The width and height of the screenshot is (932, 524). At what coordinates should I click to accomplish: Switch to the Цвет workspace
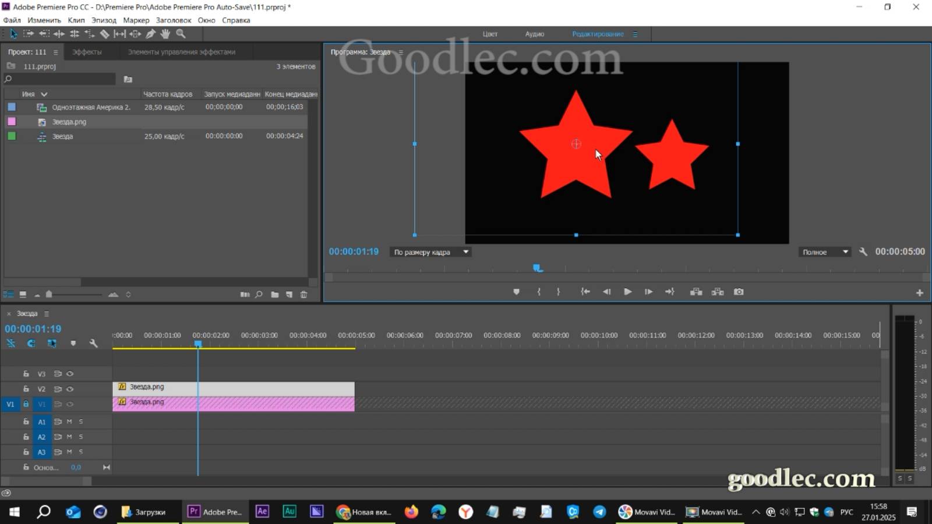point(490,34)
